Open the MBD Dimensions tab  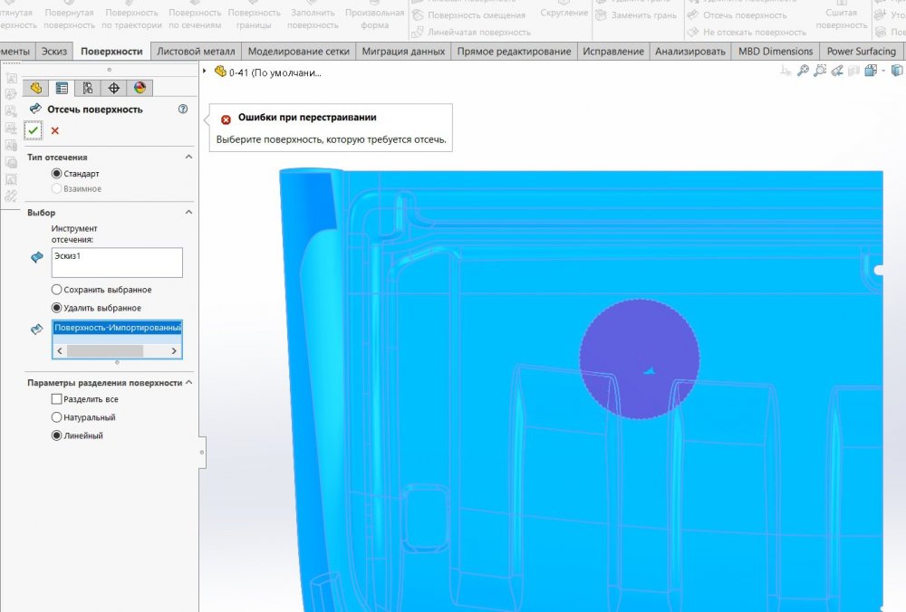coord(776,52)
